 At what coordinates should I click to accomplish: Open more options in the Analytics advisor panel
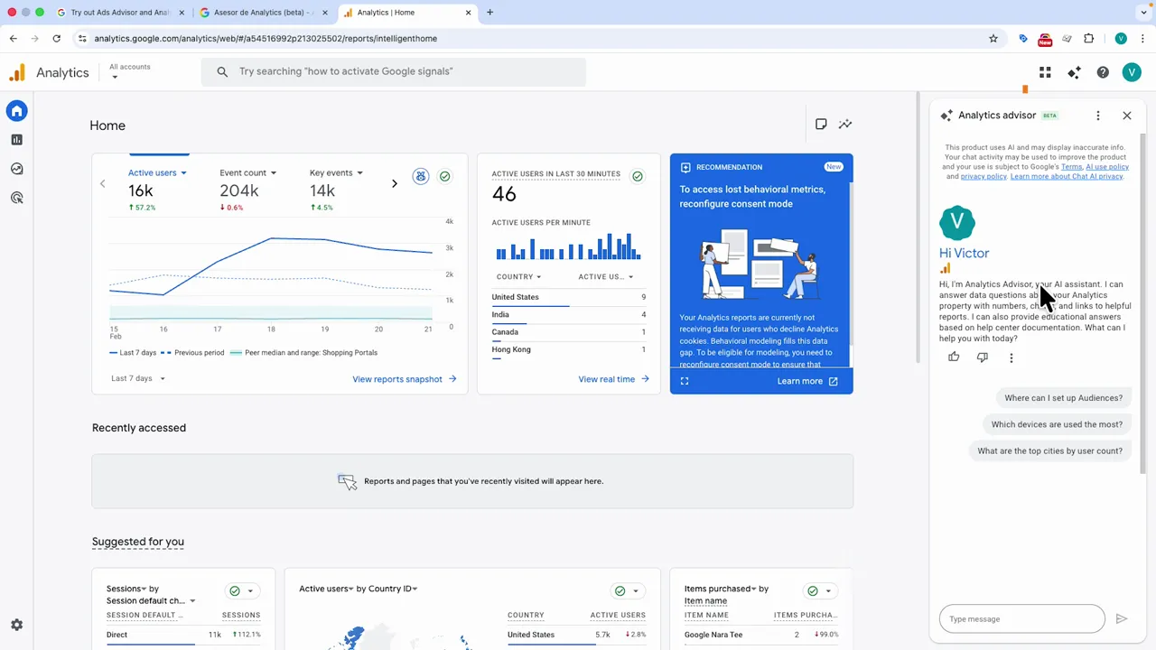[1098, 116]
